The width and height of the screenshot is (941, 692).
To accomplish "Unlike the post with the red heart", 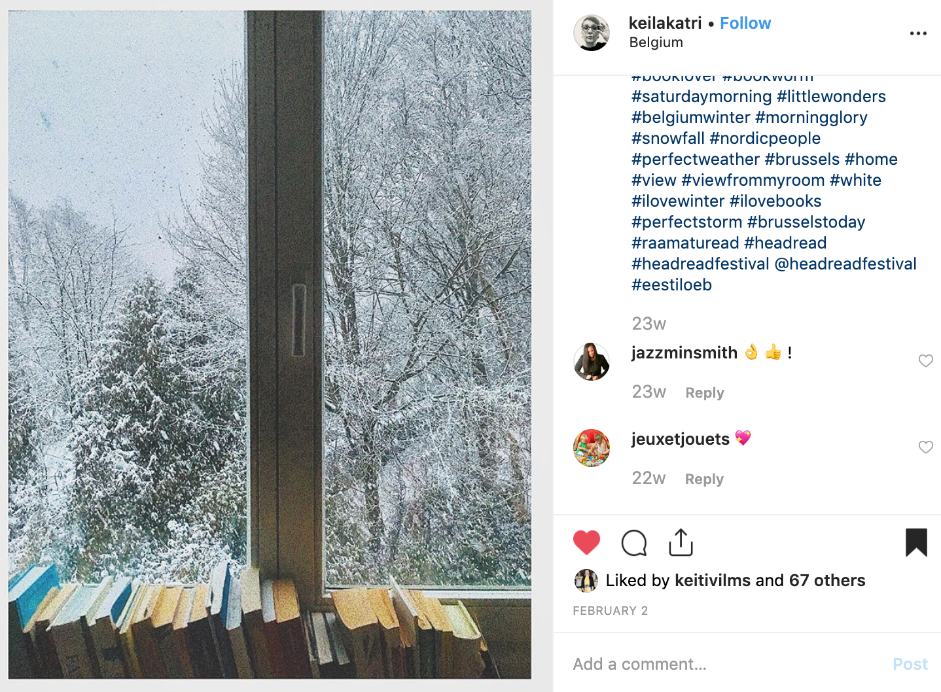I will click(x=586, y=543).
